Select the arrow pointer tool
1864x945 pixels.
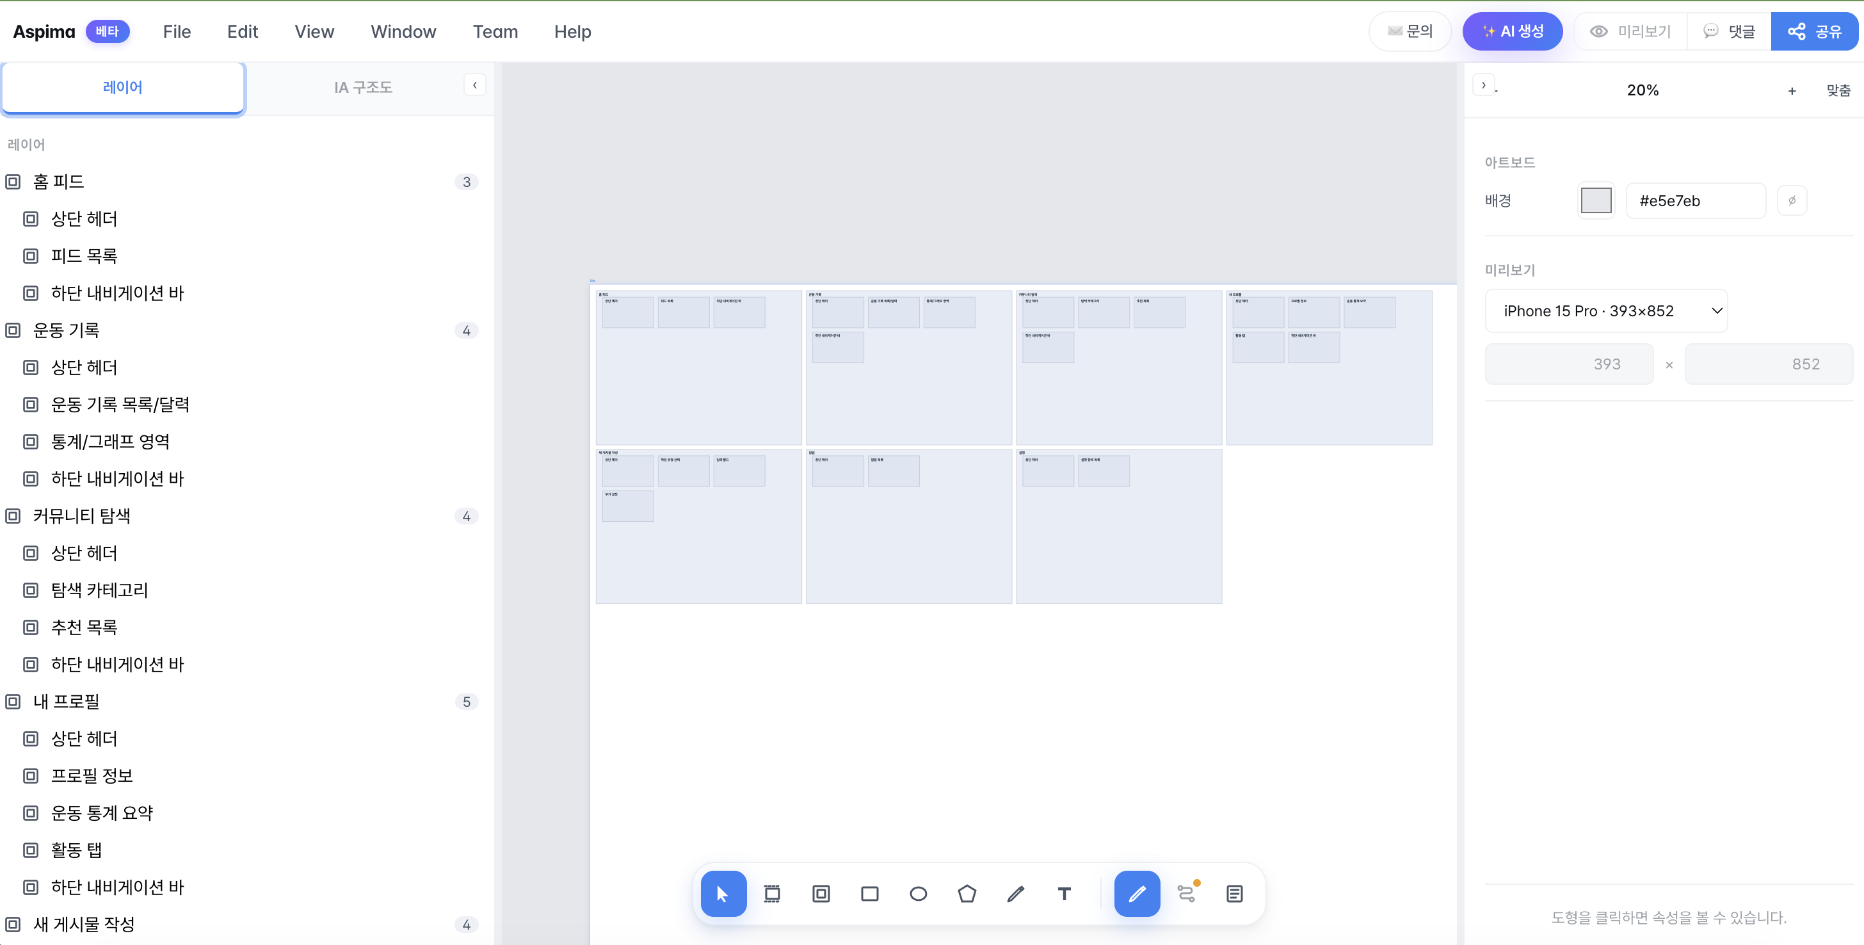click(x=723, y=894)
